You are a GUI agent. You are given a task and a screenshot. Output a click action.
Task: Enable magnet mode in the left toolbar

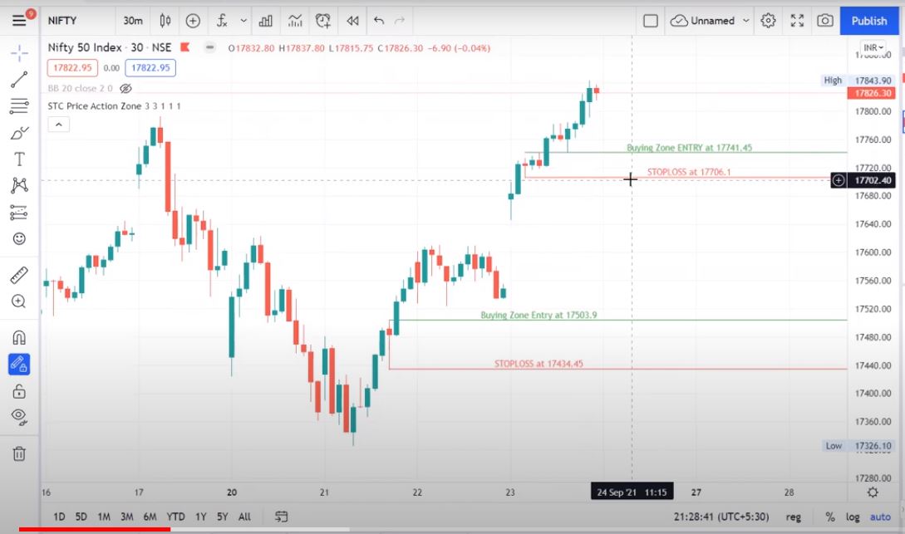[x=19, y=337]
